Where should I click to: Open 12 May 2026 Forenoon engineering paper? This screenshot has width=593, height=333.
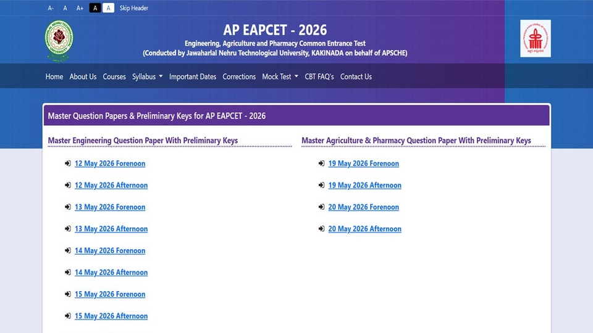(x=110, y=163)
